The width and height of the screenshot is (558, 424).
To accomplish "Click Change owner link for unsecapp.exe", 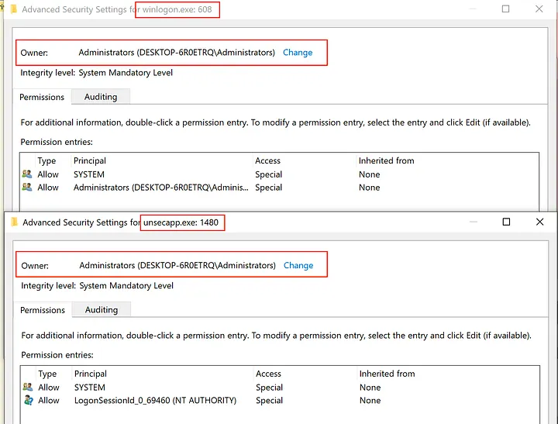I will point(298,265).
